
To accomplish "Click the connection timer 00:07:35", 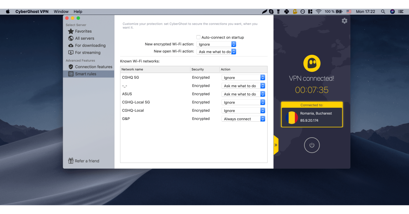I will [312, 90].
